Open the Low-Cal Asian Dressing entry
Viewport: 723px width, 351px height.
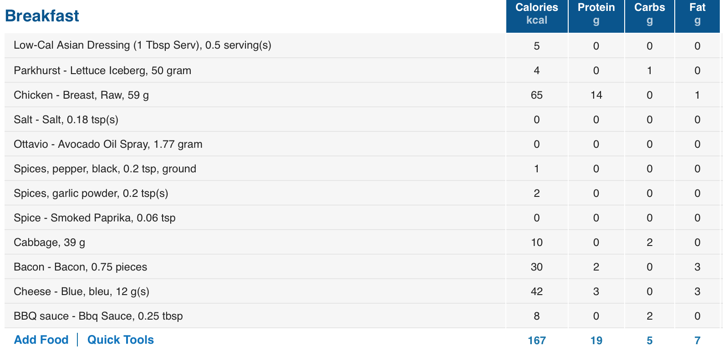pyautogui.click(x=143, y=45)
